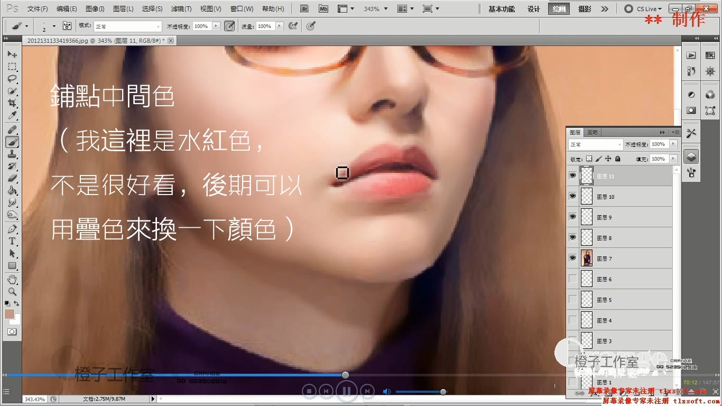Open the brush preset picker arrow

point(53,26)
